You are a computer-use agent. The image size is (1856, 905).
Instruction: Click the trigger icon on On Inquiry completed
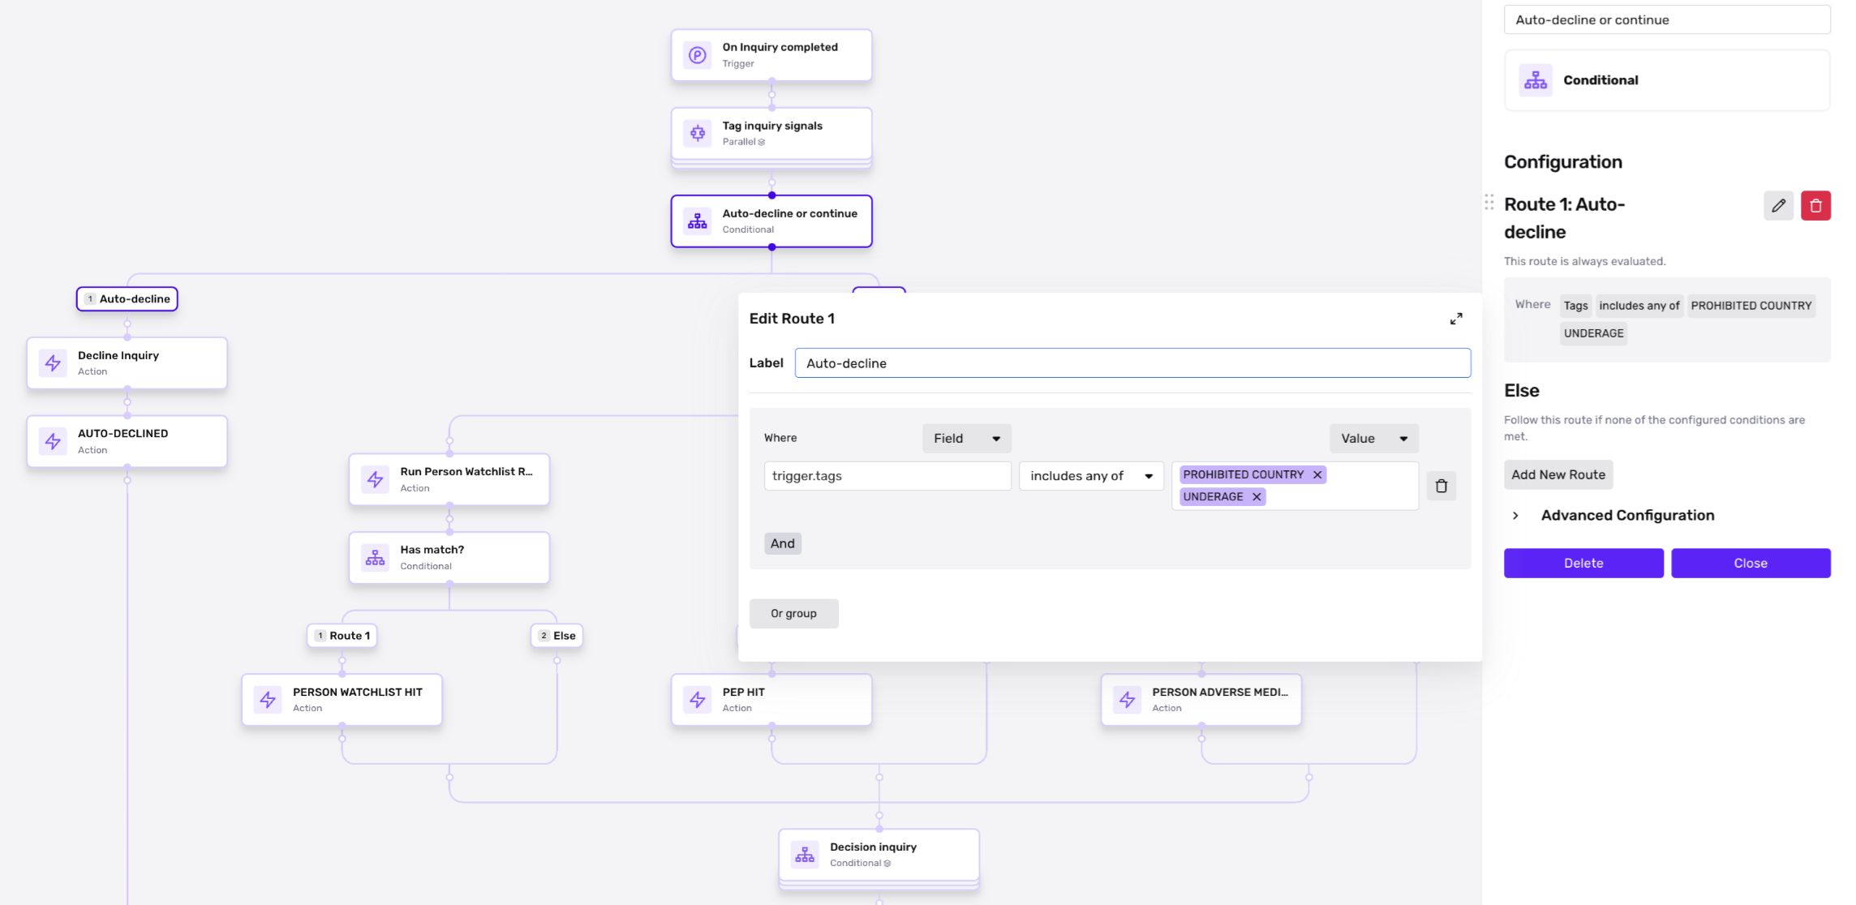click(x=696, y=54)
